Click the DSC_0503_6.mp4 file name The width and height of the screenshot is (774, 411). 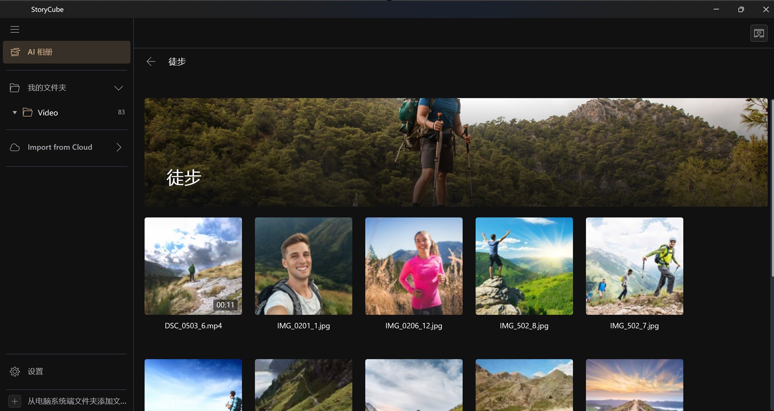(193, 326)
